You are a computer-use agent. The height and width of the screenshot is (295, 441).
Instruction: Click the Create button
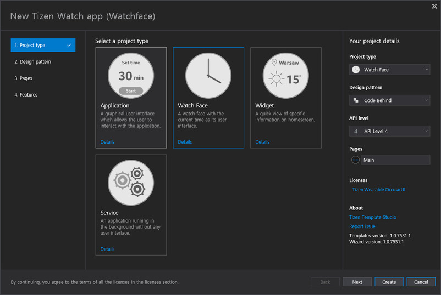point(389,282)
